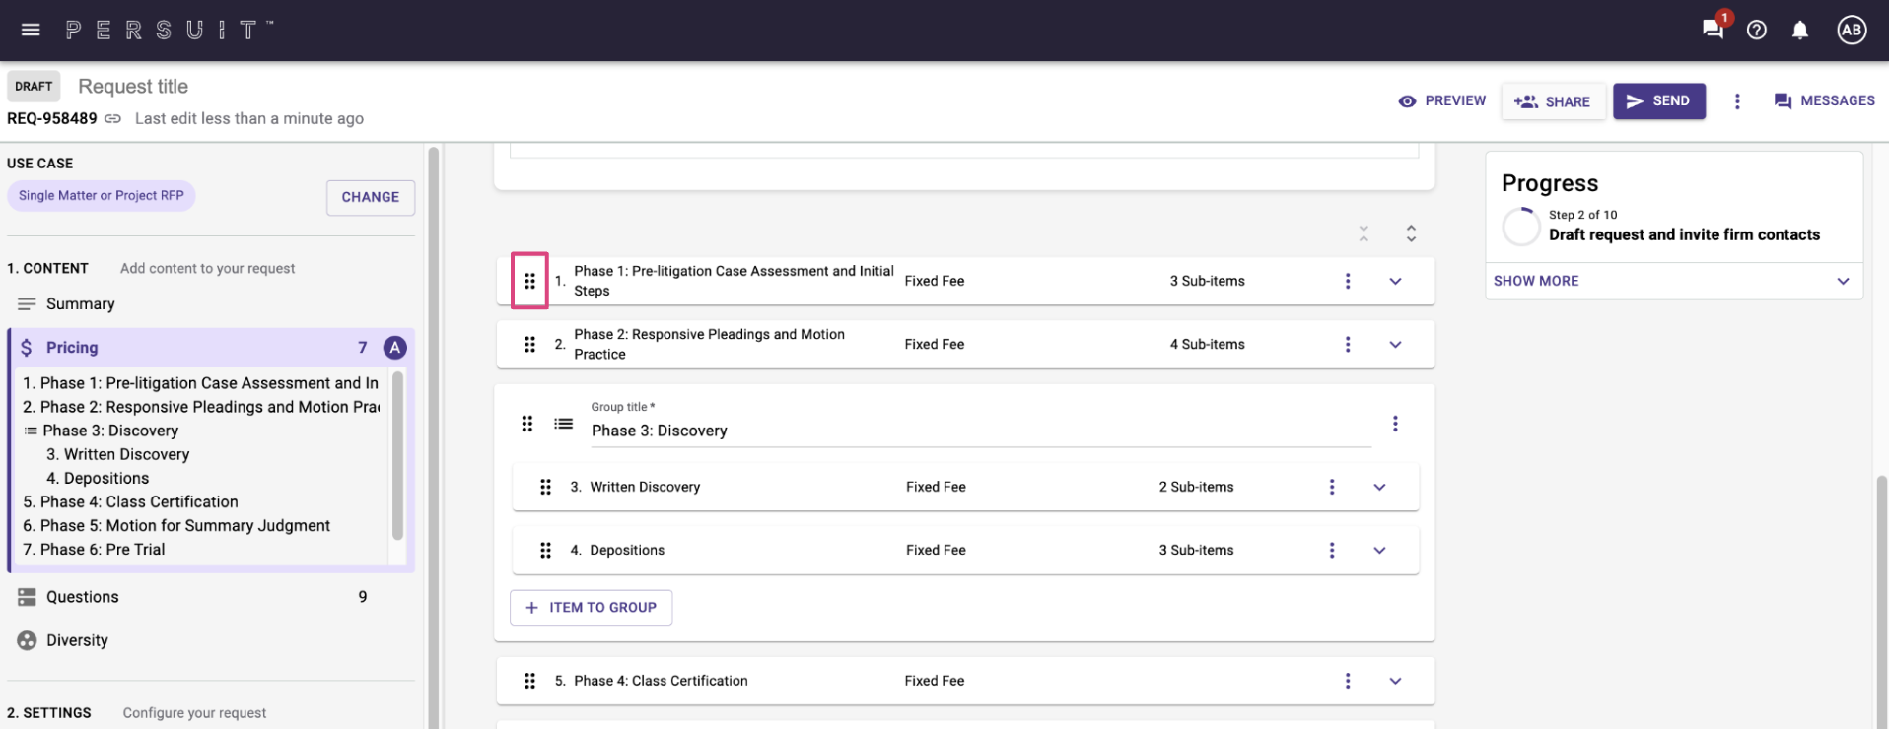
Task: Edit the Request title field
Action: [133, 87]
